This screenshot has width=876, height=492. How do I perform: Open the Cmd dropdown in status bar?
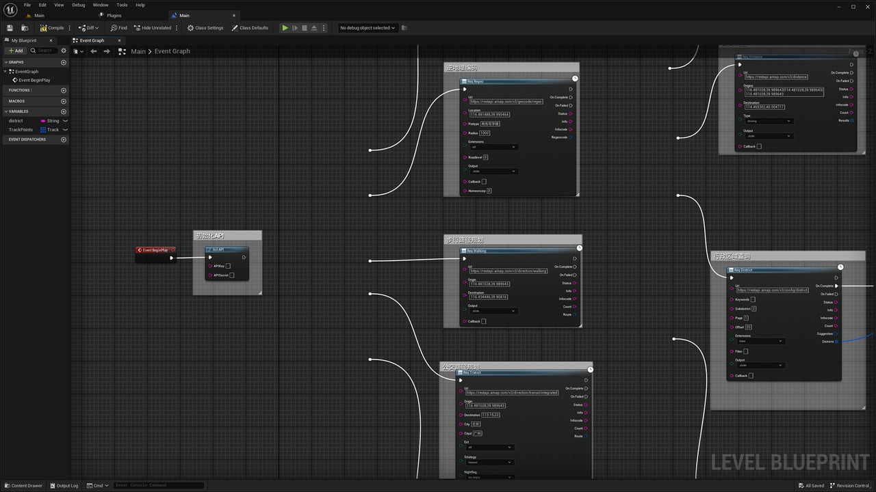pos(97,486)
